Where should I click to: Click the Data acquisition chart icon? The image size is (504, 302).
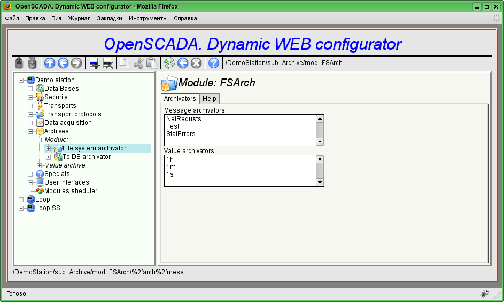pyautogui.click(x=40, y=123)
